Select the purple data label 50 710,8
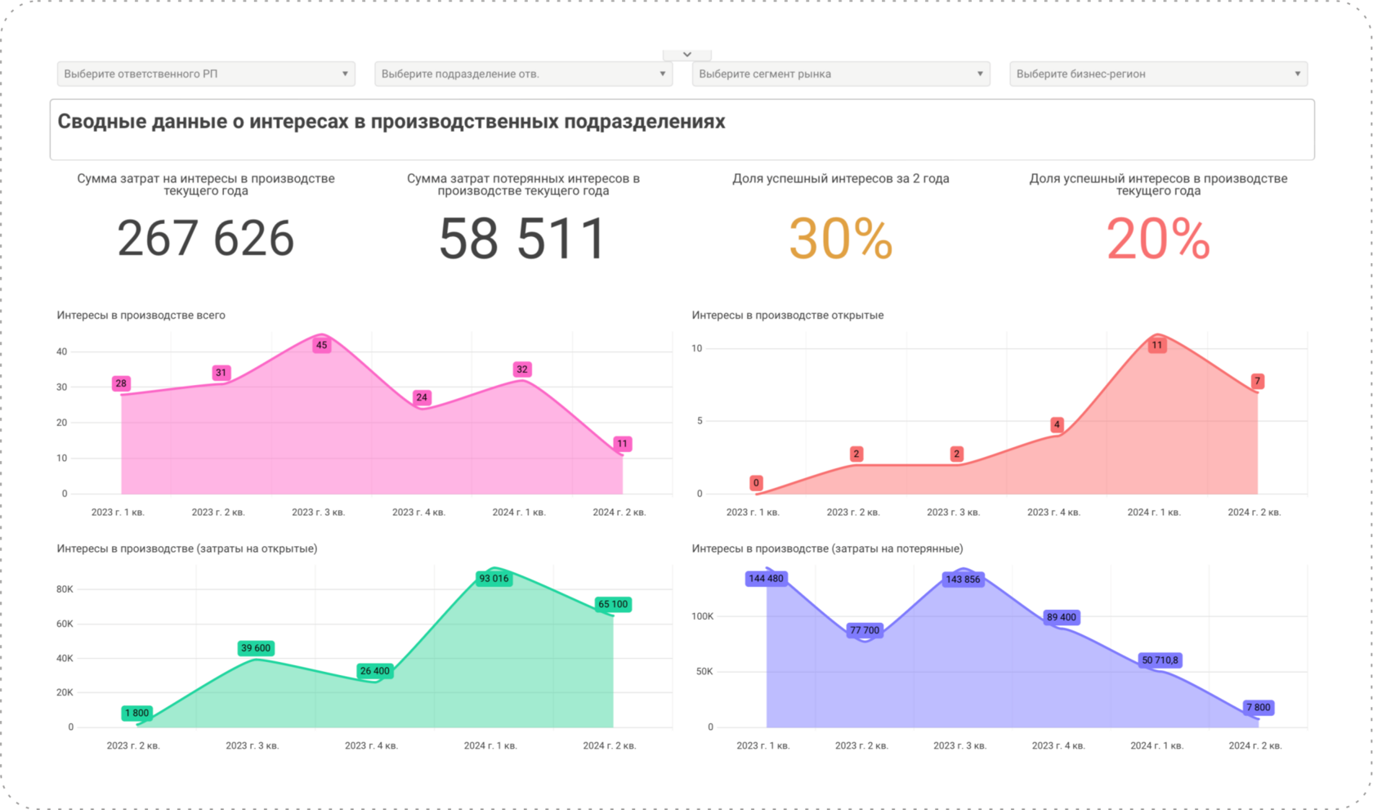 (x=1161, y=660)
